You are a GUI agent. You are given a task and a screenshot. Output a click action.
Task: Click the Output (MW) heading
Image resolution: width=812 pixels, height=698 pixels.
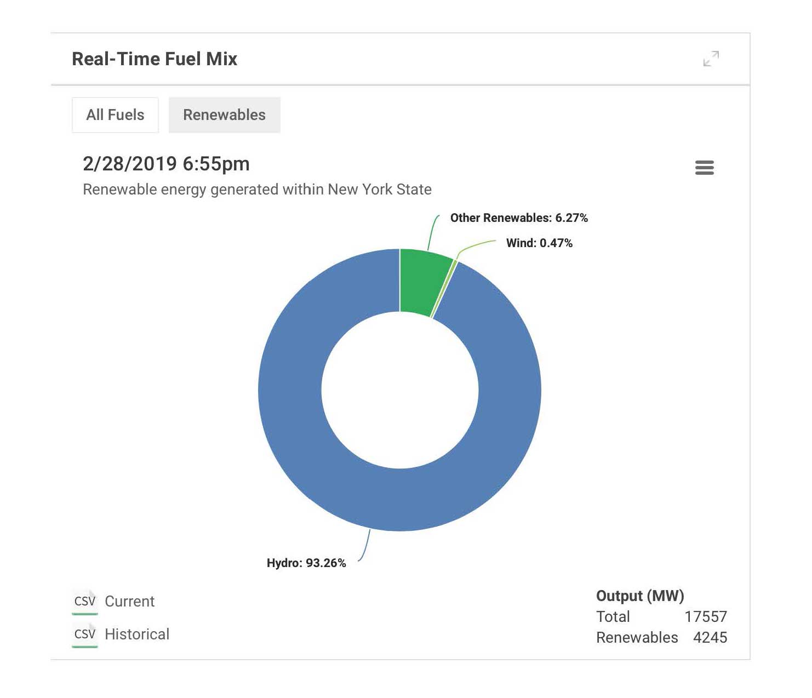point(640,596)
